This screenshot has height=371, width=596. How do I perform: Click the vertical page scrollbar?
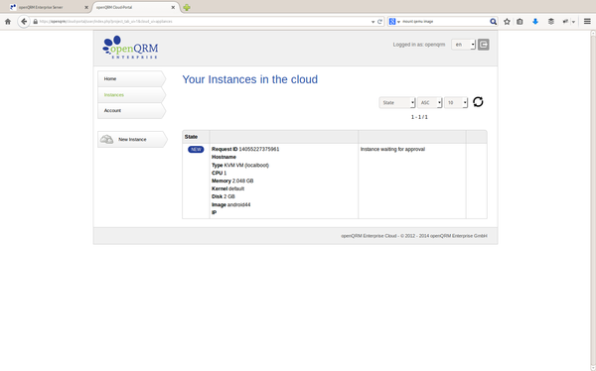[x=593, y=200]
